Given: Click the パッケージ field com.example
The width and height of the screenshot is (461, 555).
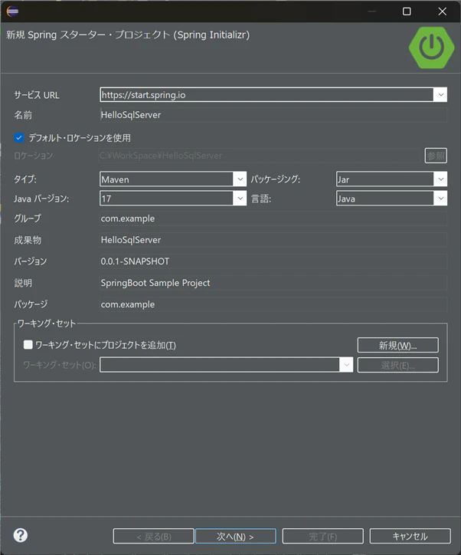Looking at the screenshot, I should click(x=273, y=304).
